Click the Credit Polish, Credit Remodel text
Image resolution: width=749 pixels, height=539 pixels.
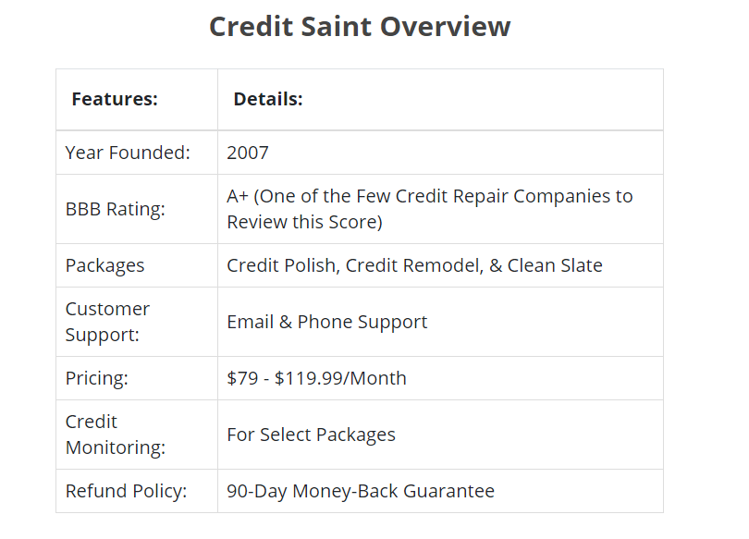pos(355,265)
